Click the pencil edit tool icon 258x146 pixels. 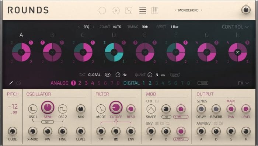[11, 83]
